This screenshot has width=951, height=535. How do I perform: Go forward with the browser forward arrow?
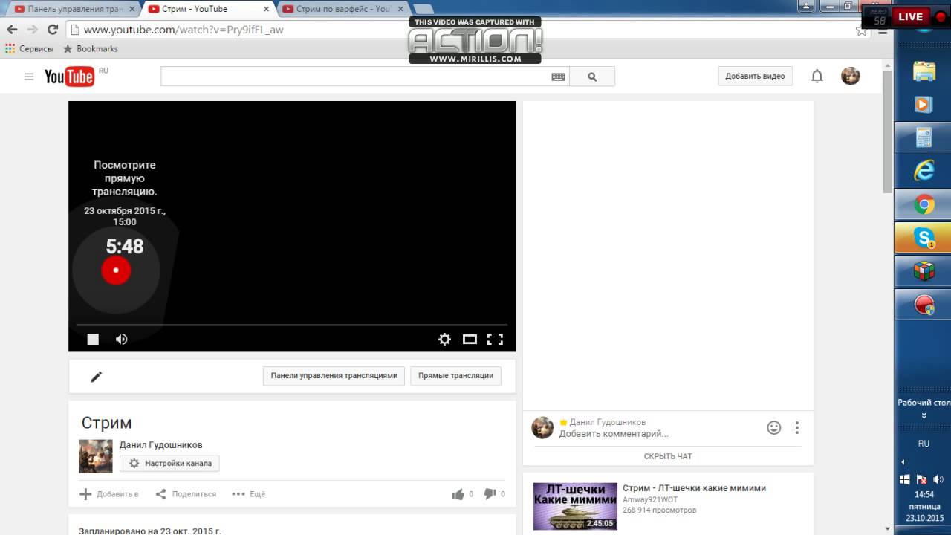[32, 30]
